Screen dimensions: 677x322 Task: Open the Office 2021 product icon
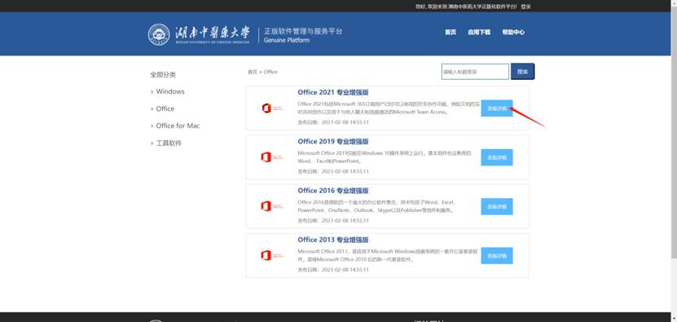click(271, 108)
